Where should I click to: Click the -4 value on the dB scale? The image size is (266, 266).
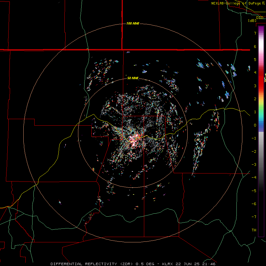tap(254, 178)
